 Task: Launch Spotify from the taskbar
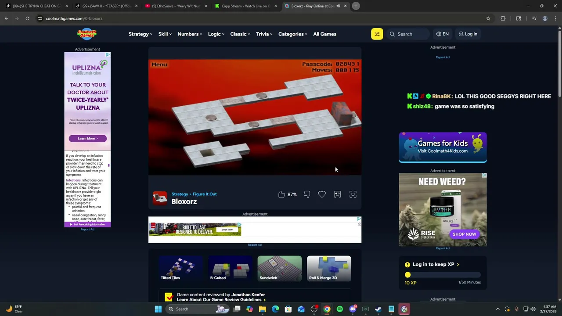(340, 309)
